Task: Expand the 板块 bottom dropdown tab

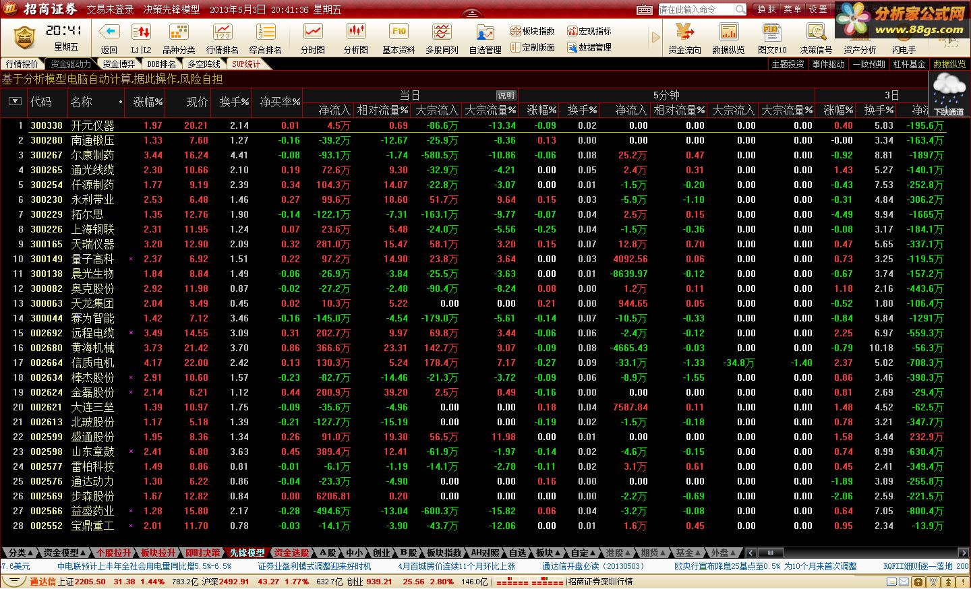Action: tap(547, 553)
